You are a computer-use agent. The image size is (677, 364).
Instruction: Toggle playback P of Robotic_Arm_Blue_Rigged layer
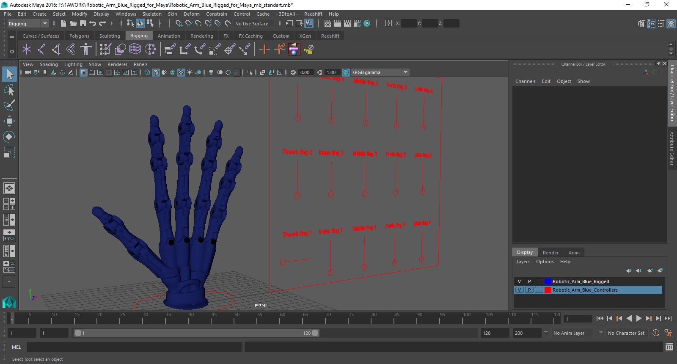529,281
